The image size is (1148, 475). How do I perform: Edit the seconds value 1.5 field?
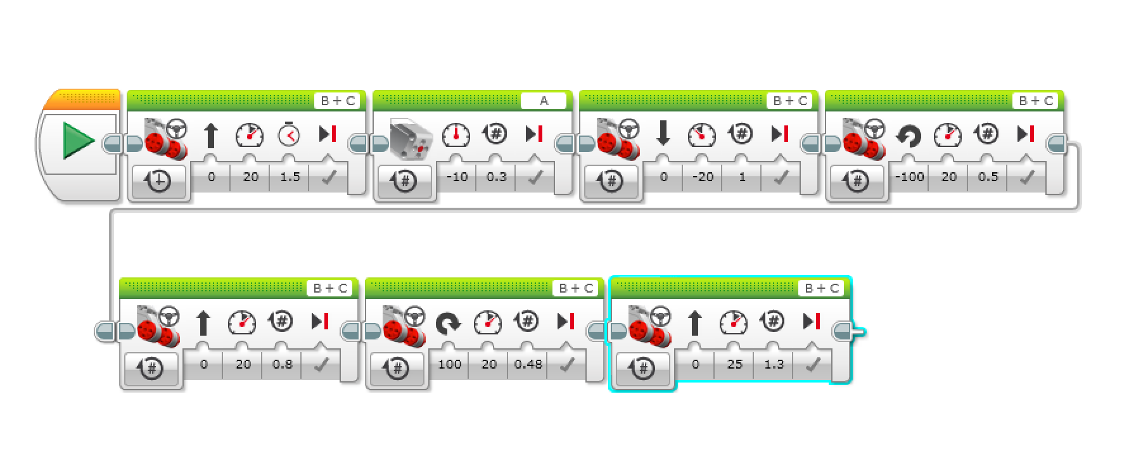pyautogui.click(x=290, y=177)
